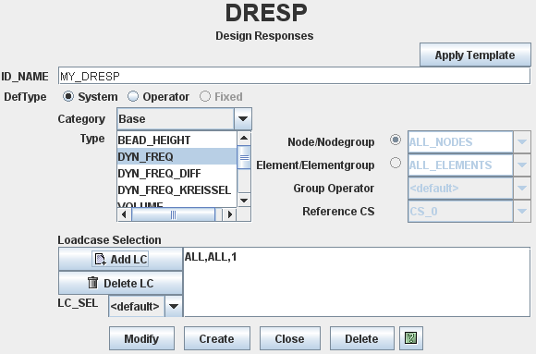Select the Element/Elementgroup radio button
The image size is (536, 354).
(396, 163)
